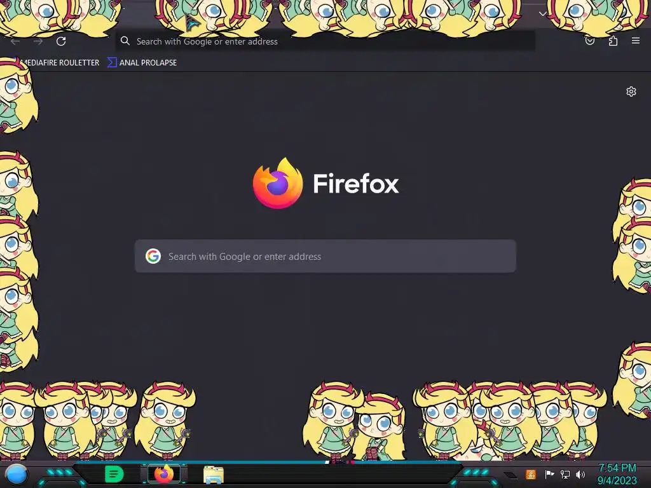Open the network tray icon
This screenshot has height=488, width=651.
[x=565, y=474]
